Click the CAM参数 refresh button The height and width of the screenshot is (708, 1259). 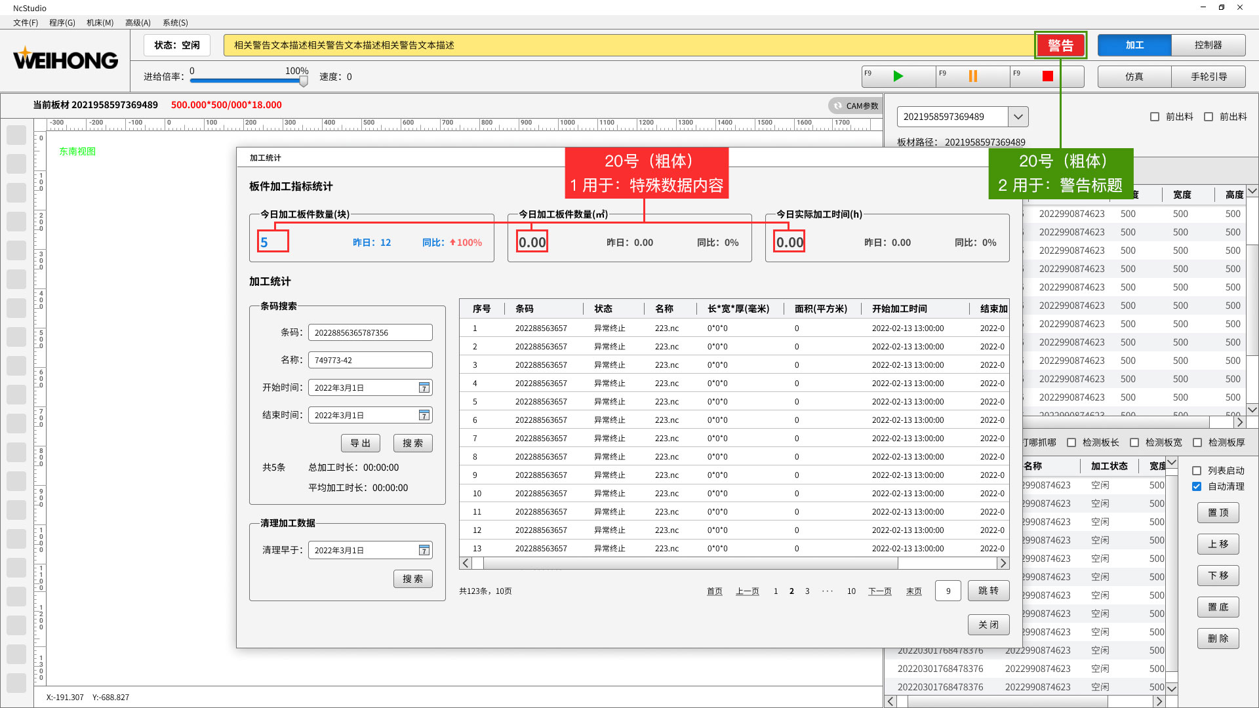tap(856, 106)
